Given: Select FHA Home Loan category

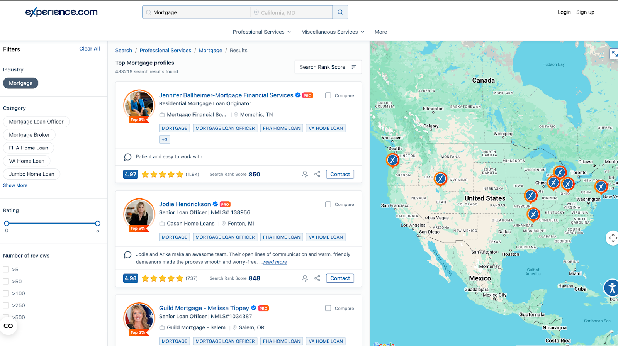Looking at the screenshot, I should coord(29,148).
